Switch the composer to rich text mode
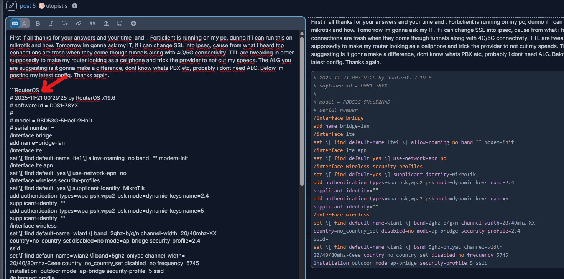Viewport: 564px width, 279px height. [x=24, y=23]
